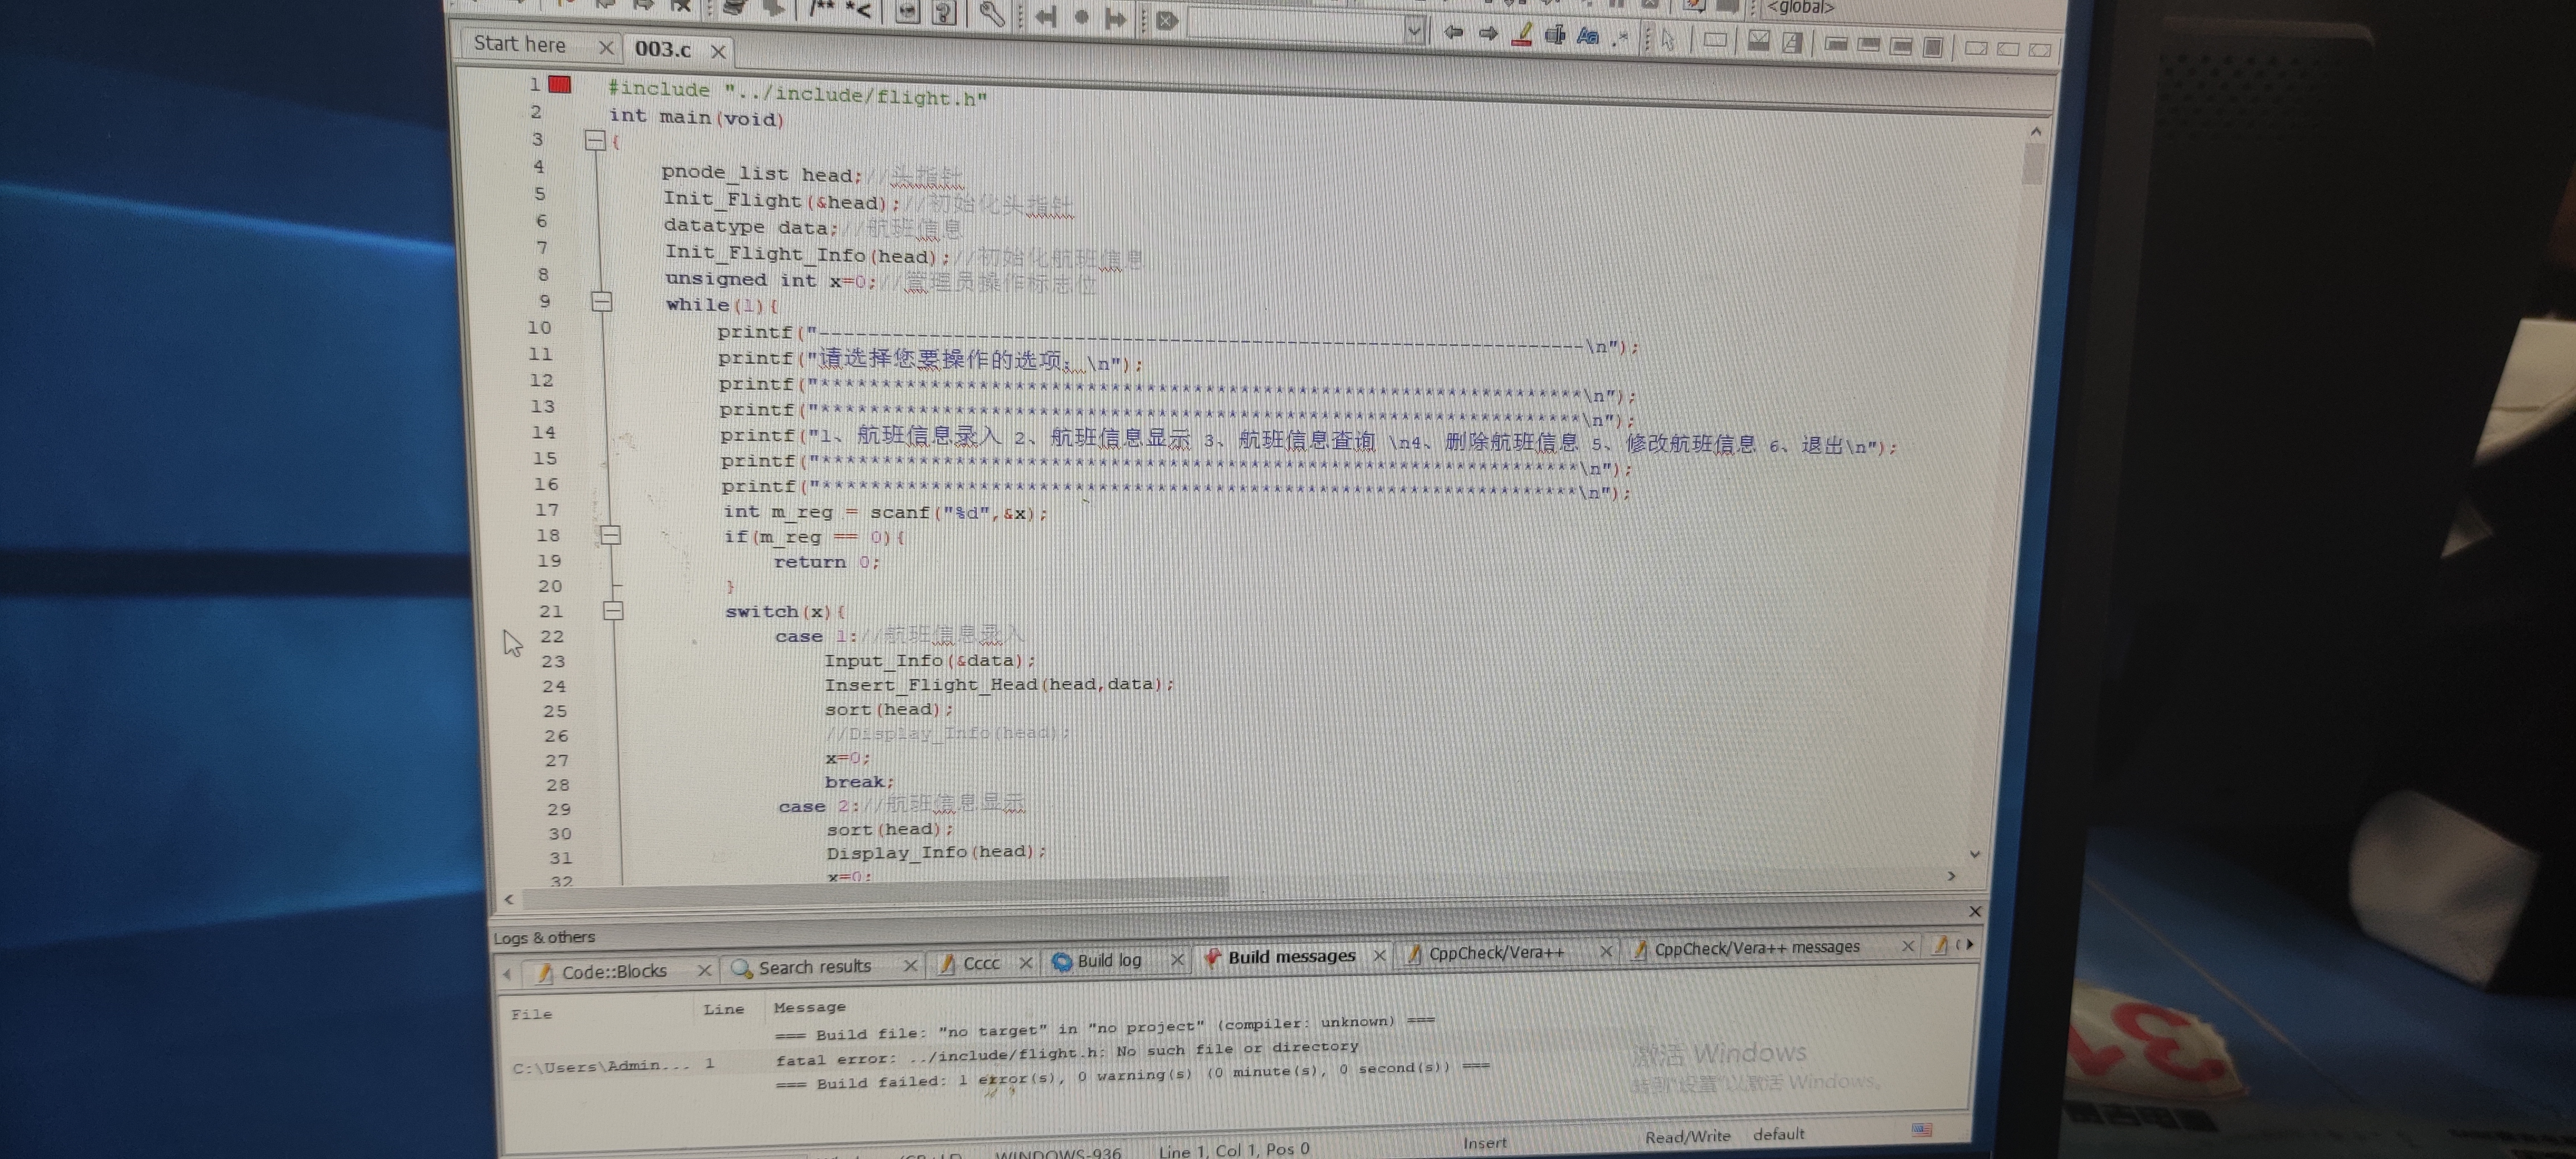
Task: Select the fatal error flight.h message row
Action: [x=1067, y=1052]
